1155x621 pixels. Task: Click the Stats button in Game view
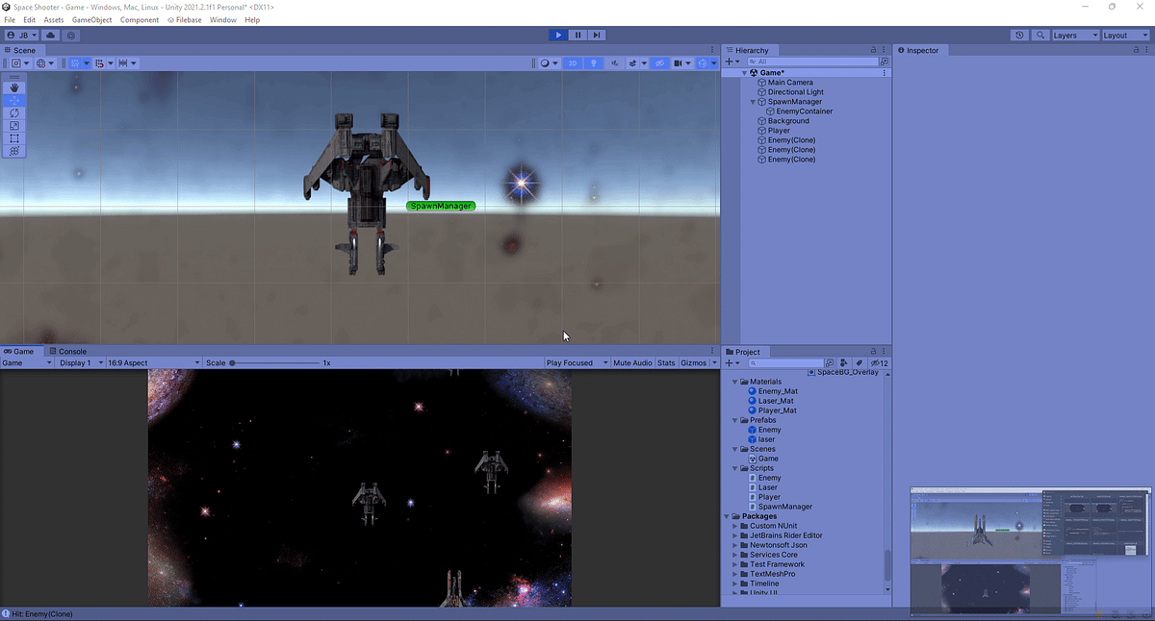click(666, 362)
